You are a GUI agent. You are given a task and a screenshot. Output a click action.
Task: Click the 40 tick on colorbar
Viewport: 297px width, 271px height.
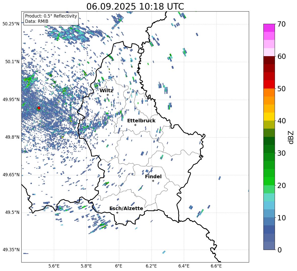click(281, 121)
